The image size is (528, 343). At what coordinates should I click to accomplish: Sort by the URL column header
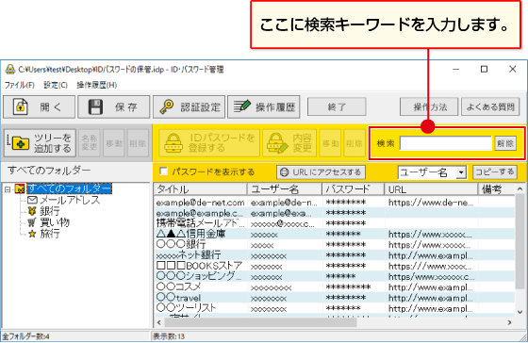pos(432,189)
